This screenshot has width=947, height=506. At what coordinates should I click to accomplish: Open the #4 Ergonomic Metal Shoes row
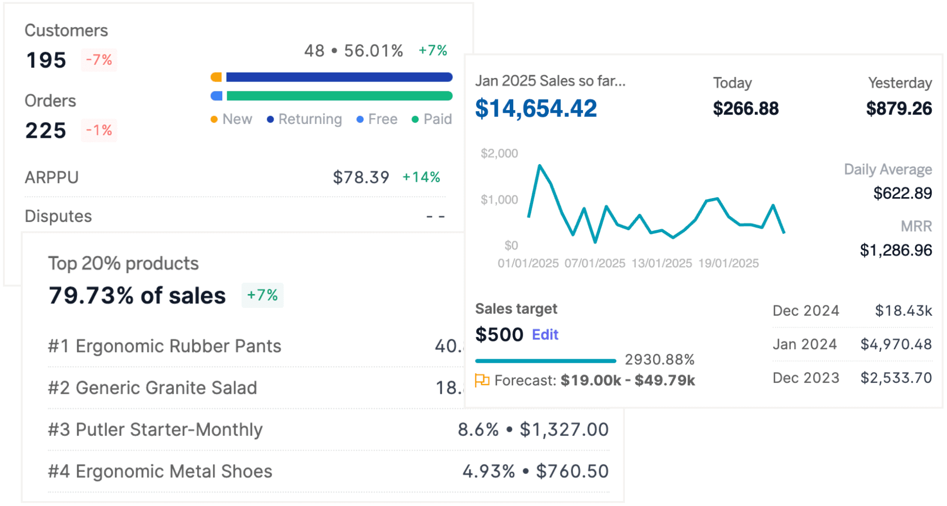[329, 471]
